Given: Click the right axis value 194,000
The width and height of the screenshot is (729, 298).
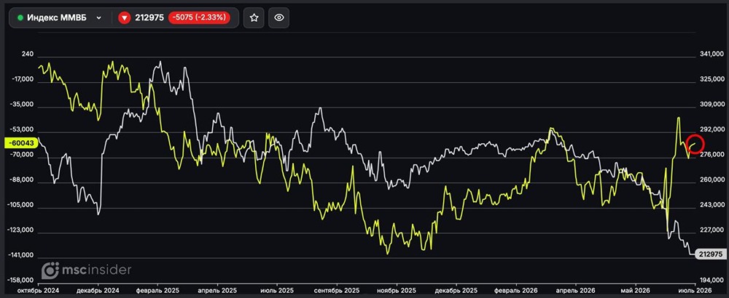Looking at the screenshot, I should 712,281.
